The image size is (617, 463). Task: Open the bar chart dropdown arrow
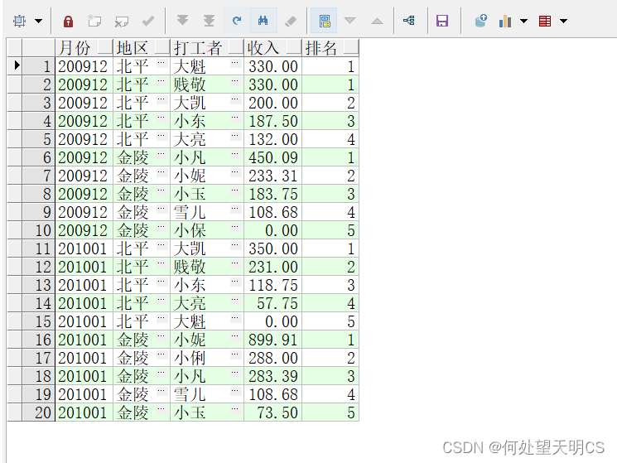click(x=523, y=21)
